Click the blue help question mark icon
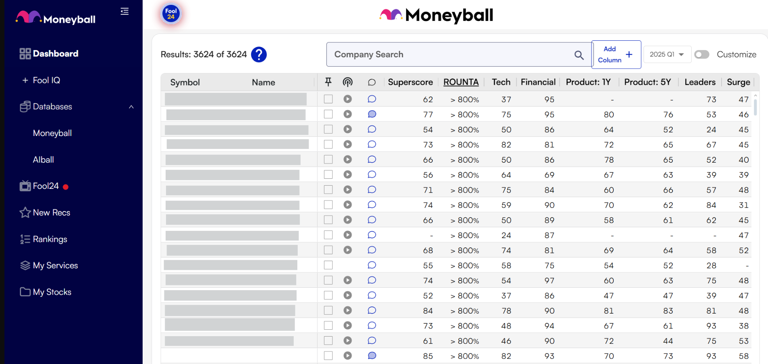The height and width of the screenshot is (364, 768). pyautogui.click(x=259, y=54)
